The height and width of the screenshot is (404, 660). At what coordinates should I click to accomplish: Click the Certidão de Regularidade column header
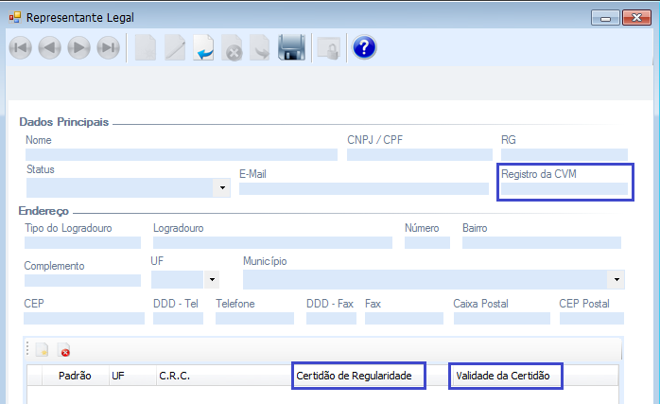(354, 376)
